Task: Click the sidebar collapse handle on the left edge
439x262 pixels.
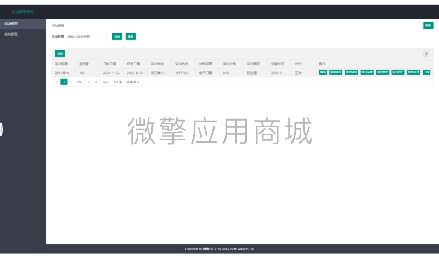Action: point(2,129)
